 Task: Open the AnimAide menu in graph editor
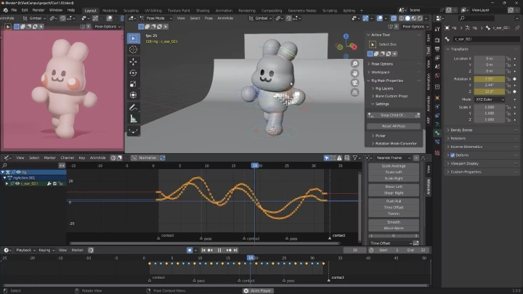pyautogui.click(x=98, y=158)
